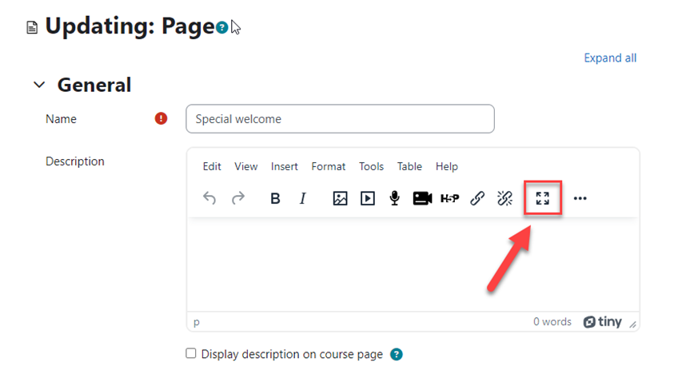Screen dimensions: 690x370
Task: Toggle italic formatting
Action: (302, 198)
